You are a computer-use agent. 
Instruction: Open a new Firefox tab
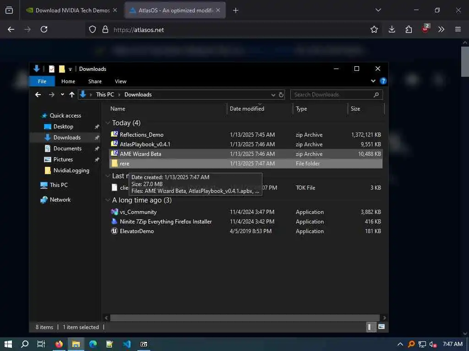click(x=236, y=11)
